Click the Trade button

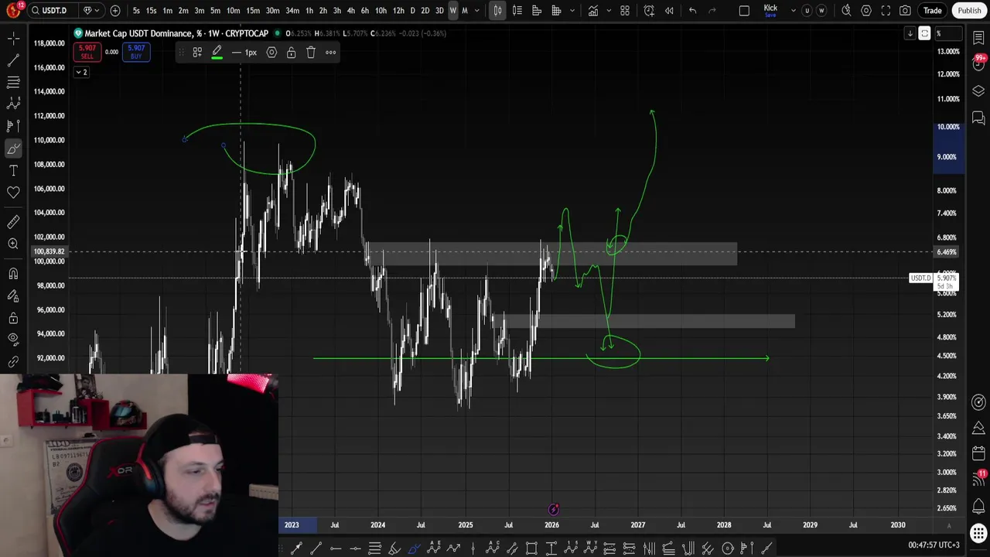tap(932, 11)
